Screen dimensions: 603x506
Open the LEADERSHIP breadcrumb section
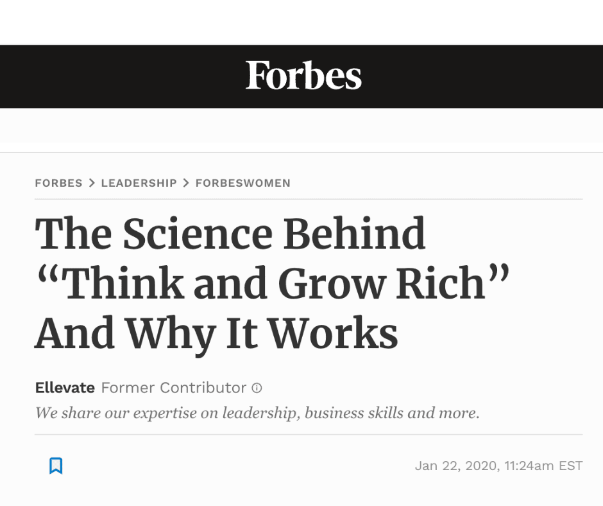(x=139, y=183)
